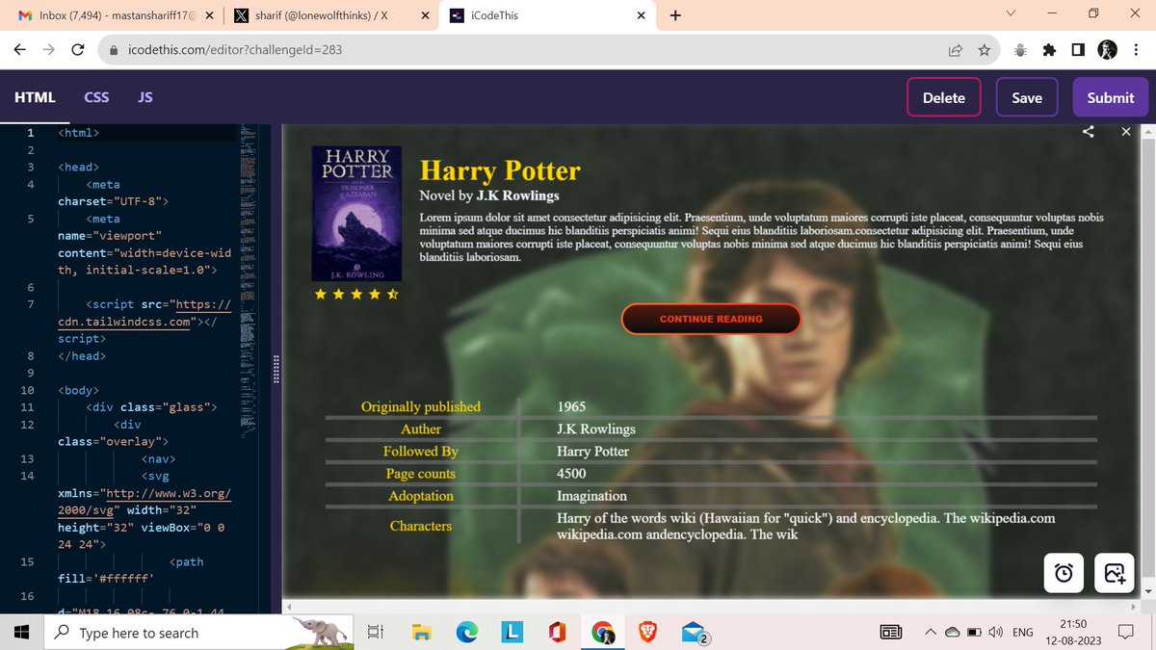Open the Mail app on taskbar
This screenshot has height=650, width=1156.
[696, 634]
